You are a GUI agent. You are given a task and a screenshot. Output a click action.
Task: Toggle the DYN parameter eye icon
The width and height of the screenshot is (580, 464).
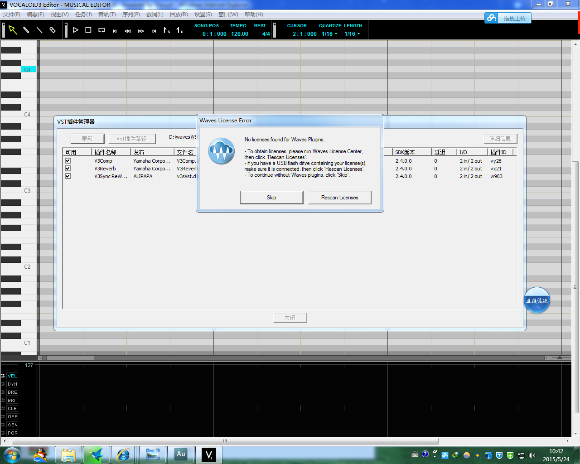(3, 384)
